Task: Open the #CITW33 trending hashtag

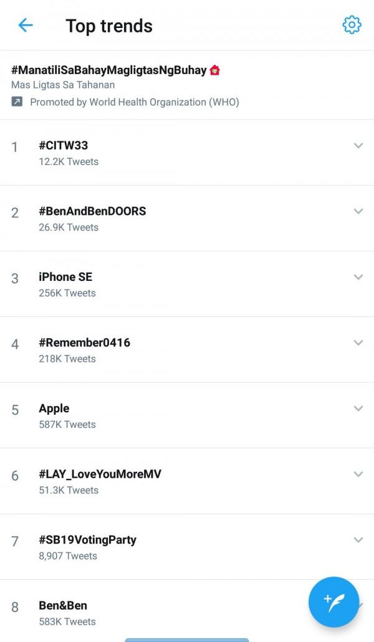Action: pyautogui.click(x=64, y=146)
